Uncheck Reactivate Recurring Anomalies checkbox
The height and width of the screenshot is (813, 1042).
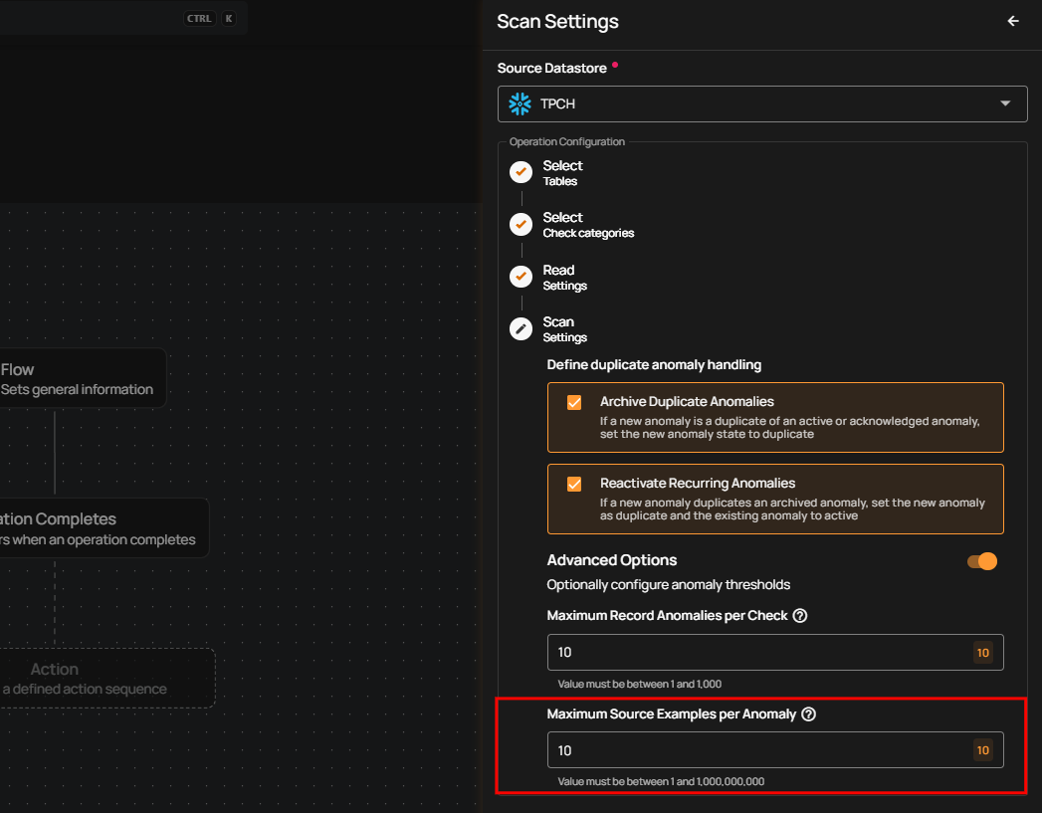[574, 485]
